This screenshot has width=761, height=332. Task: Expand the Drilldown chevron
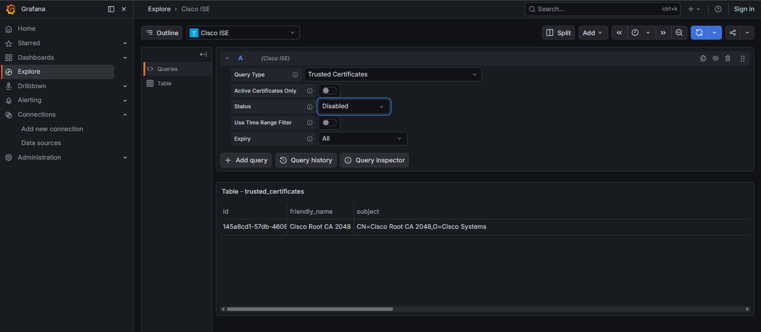click(x=125, y=86)
